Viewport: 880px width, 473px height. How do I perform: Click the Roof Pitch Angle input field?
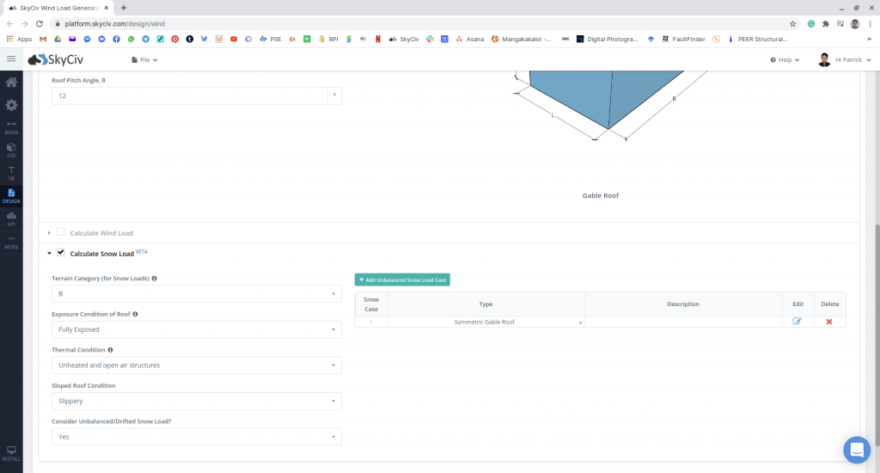189,96
